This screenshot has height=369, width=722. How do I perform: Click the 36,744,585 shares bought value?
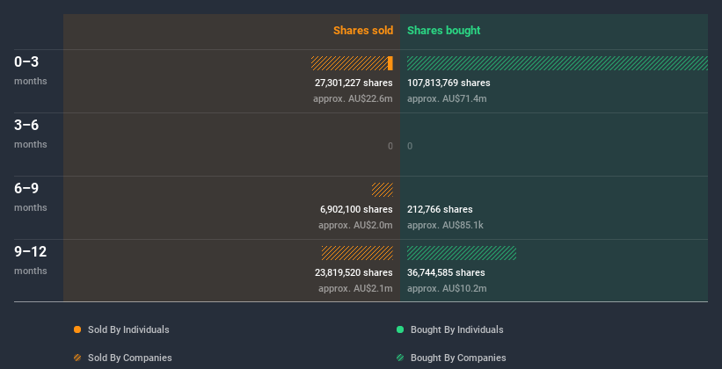[x=446, y=272]
